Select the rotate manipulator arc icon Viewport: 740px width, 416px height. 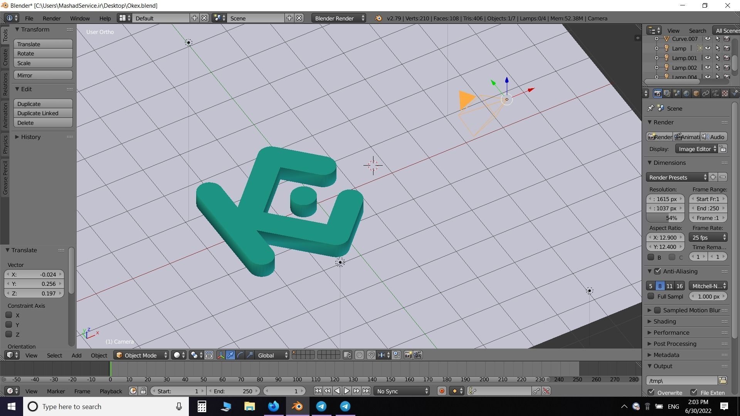point(240,355)
